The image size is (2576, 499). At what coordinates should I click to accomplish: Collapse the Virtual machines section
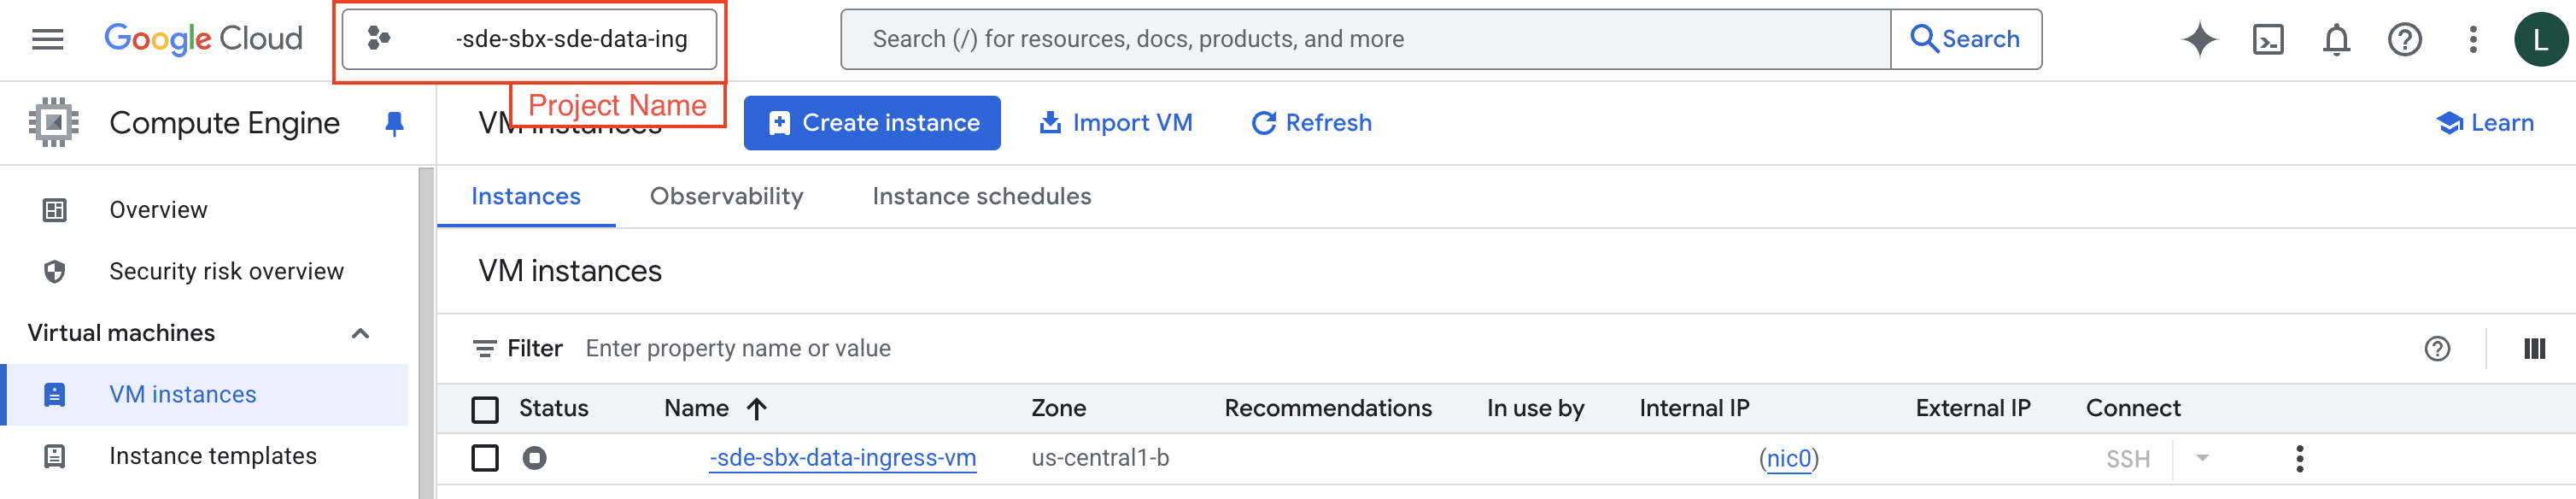pos(360,333)
